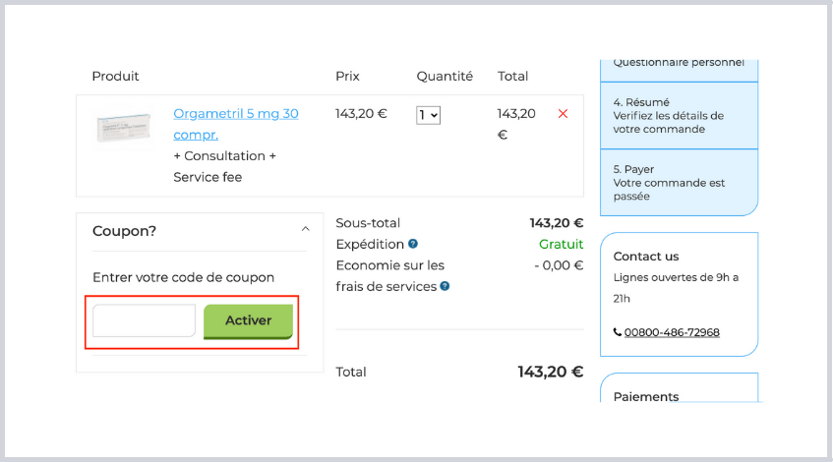The height and width of the screenshot is (462, 833).
Task: Click Produit column header
Action: [115, 76]
